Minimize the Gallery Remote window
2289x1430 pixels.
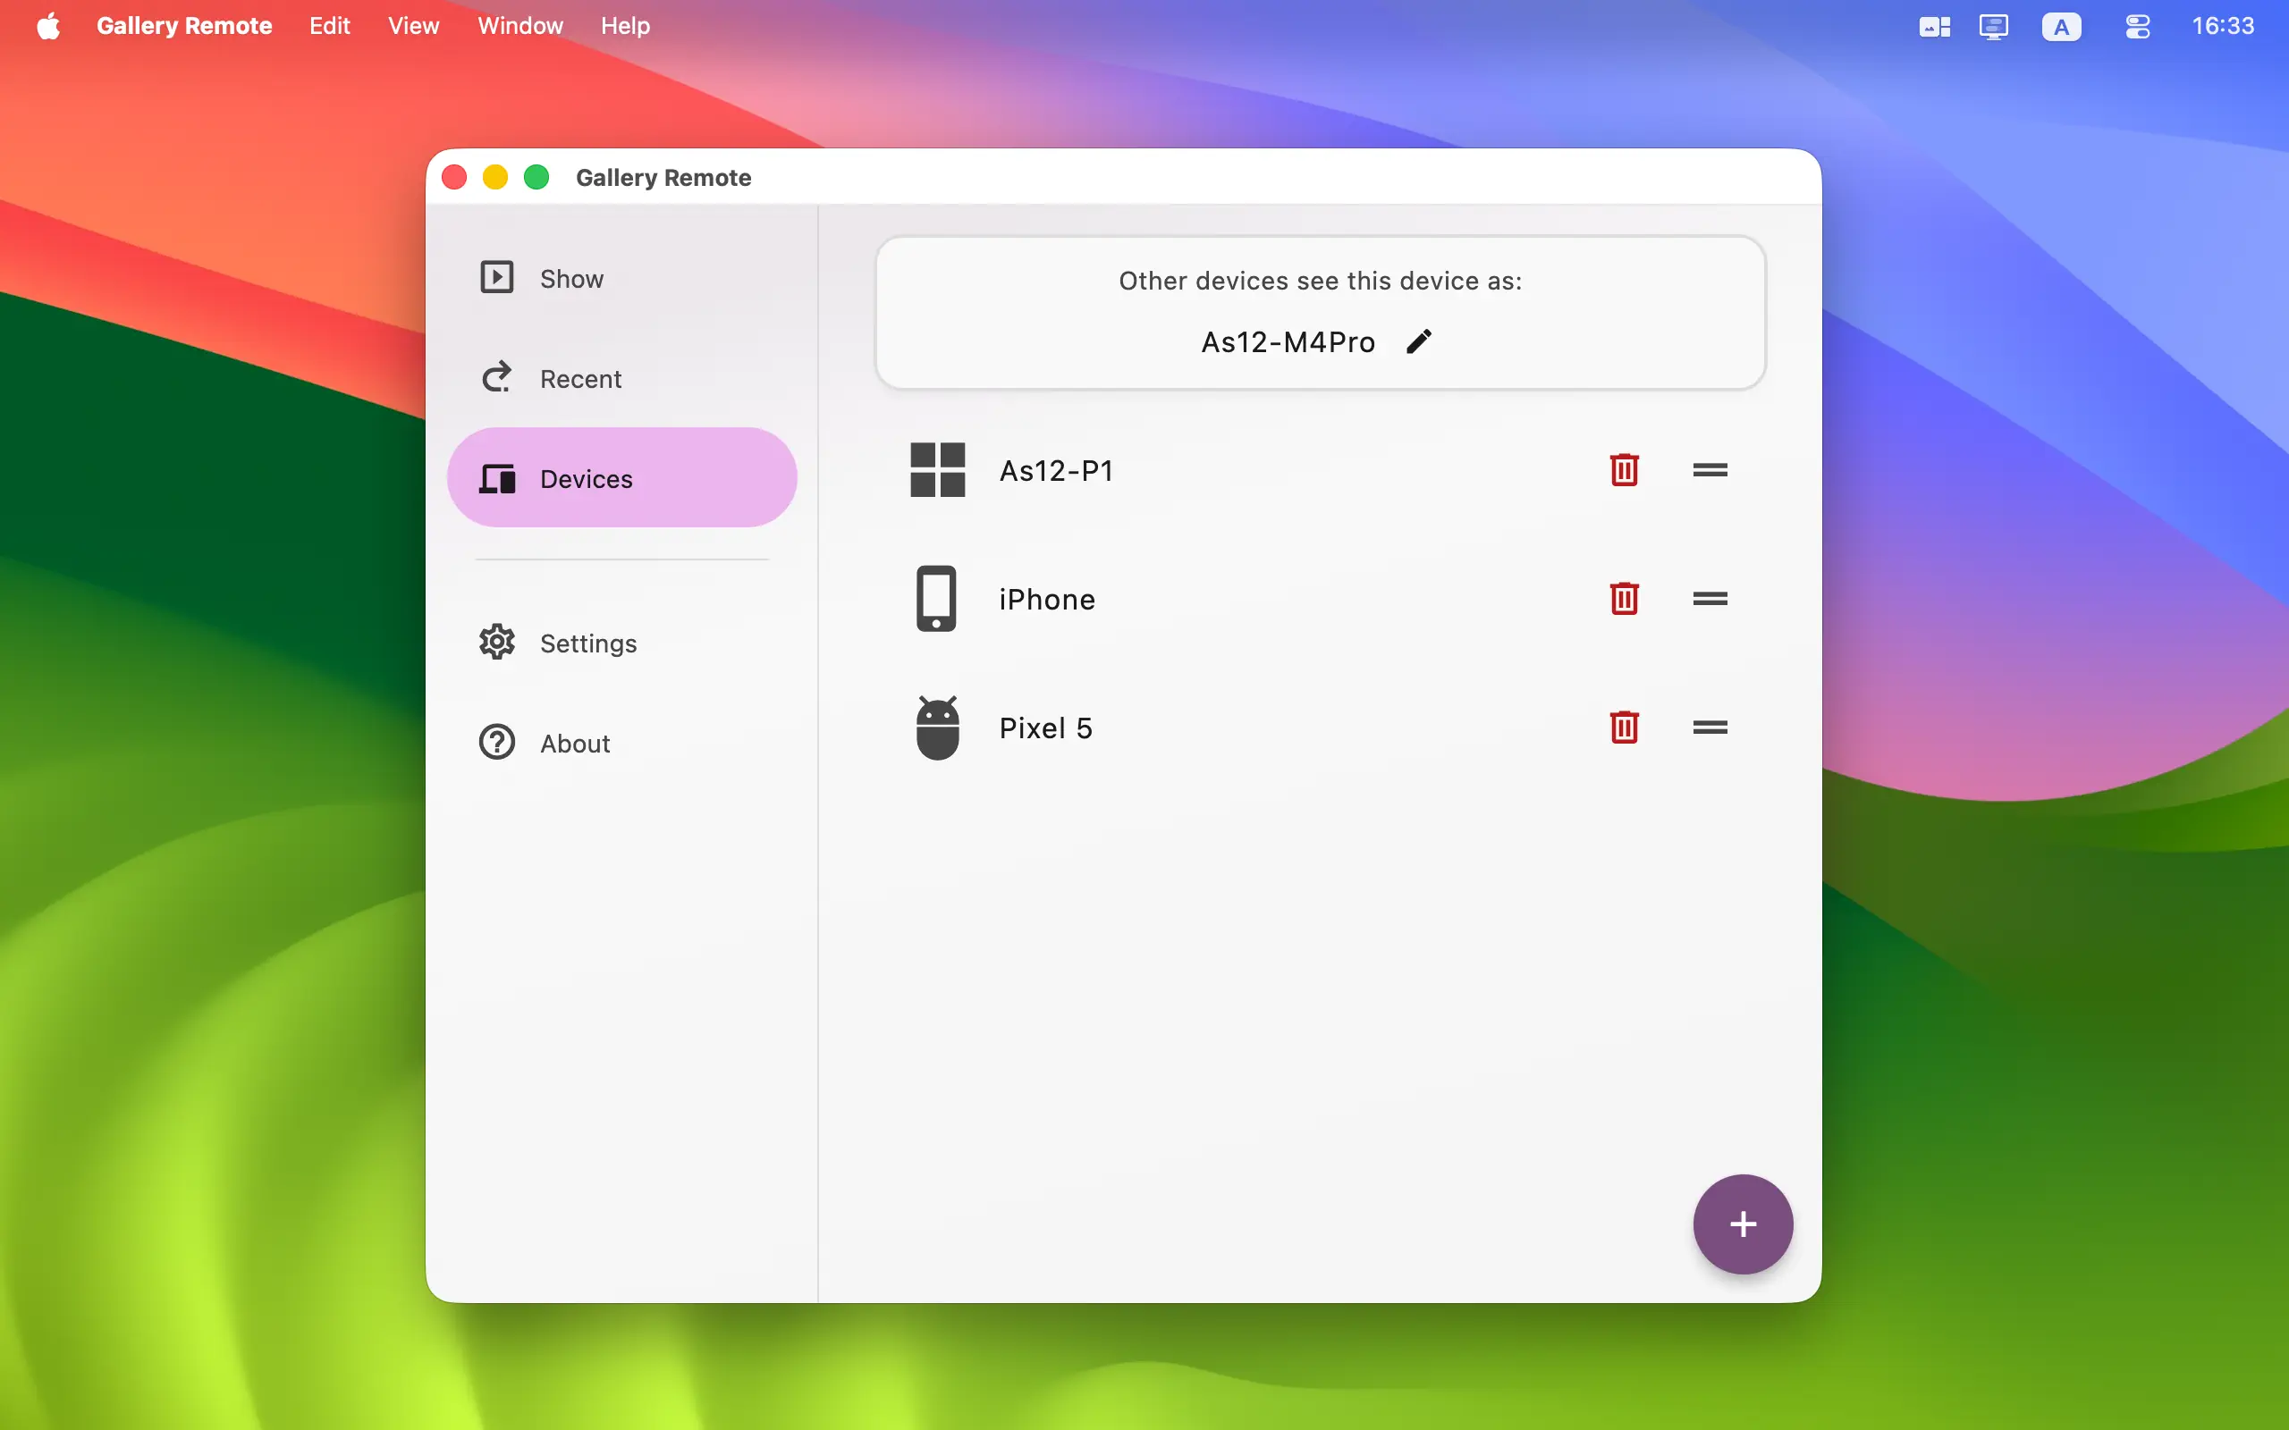[494, 177]
